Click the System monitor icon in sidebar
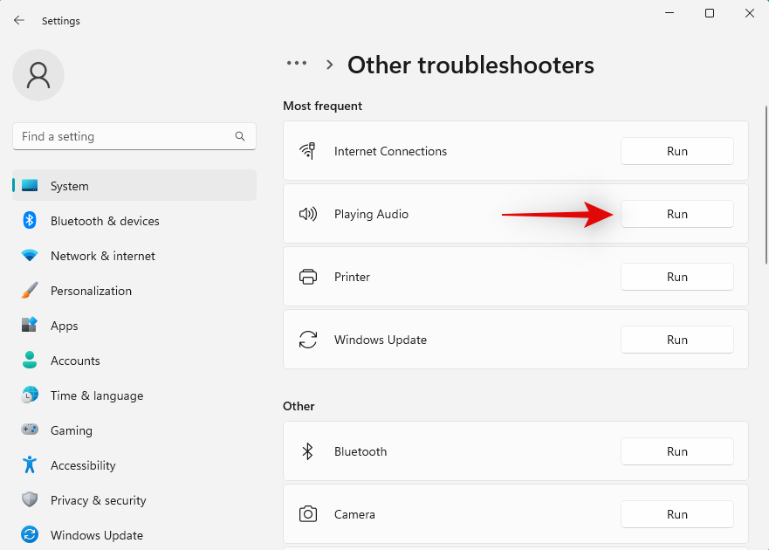The image size is (769, 550). pyautogui.click(x=30, y=185)
